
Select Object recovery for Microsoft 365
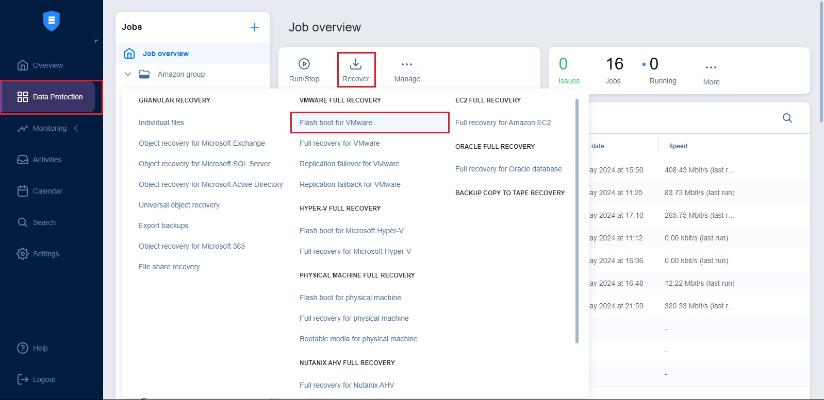(x=192, y=246)
